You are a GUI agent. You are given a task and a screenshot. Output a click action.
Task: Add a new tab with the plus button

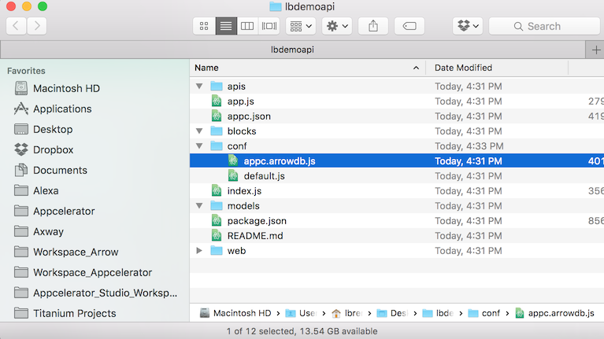tap(595, 50)
